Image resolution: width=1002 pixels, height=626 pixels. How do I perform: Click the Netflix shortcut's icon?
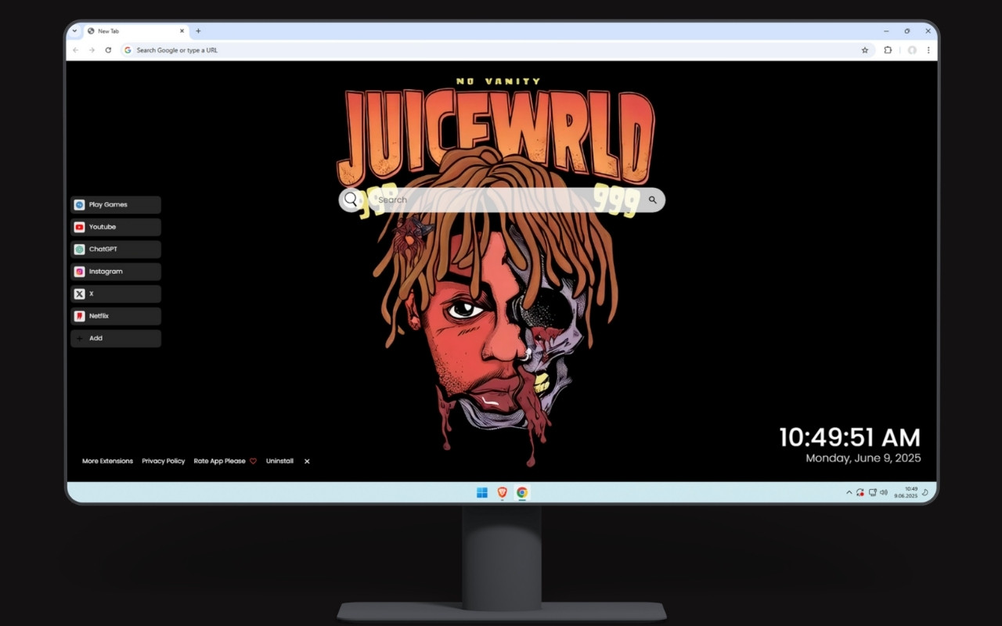(79, 316)
